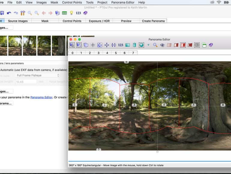Select the magnifier icon in Panorama Editor
The height and width of the screenshot is (174, 231).
pyautogui.click(x=155, y=45)
